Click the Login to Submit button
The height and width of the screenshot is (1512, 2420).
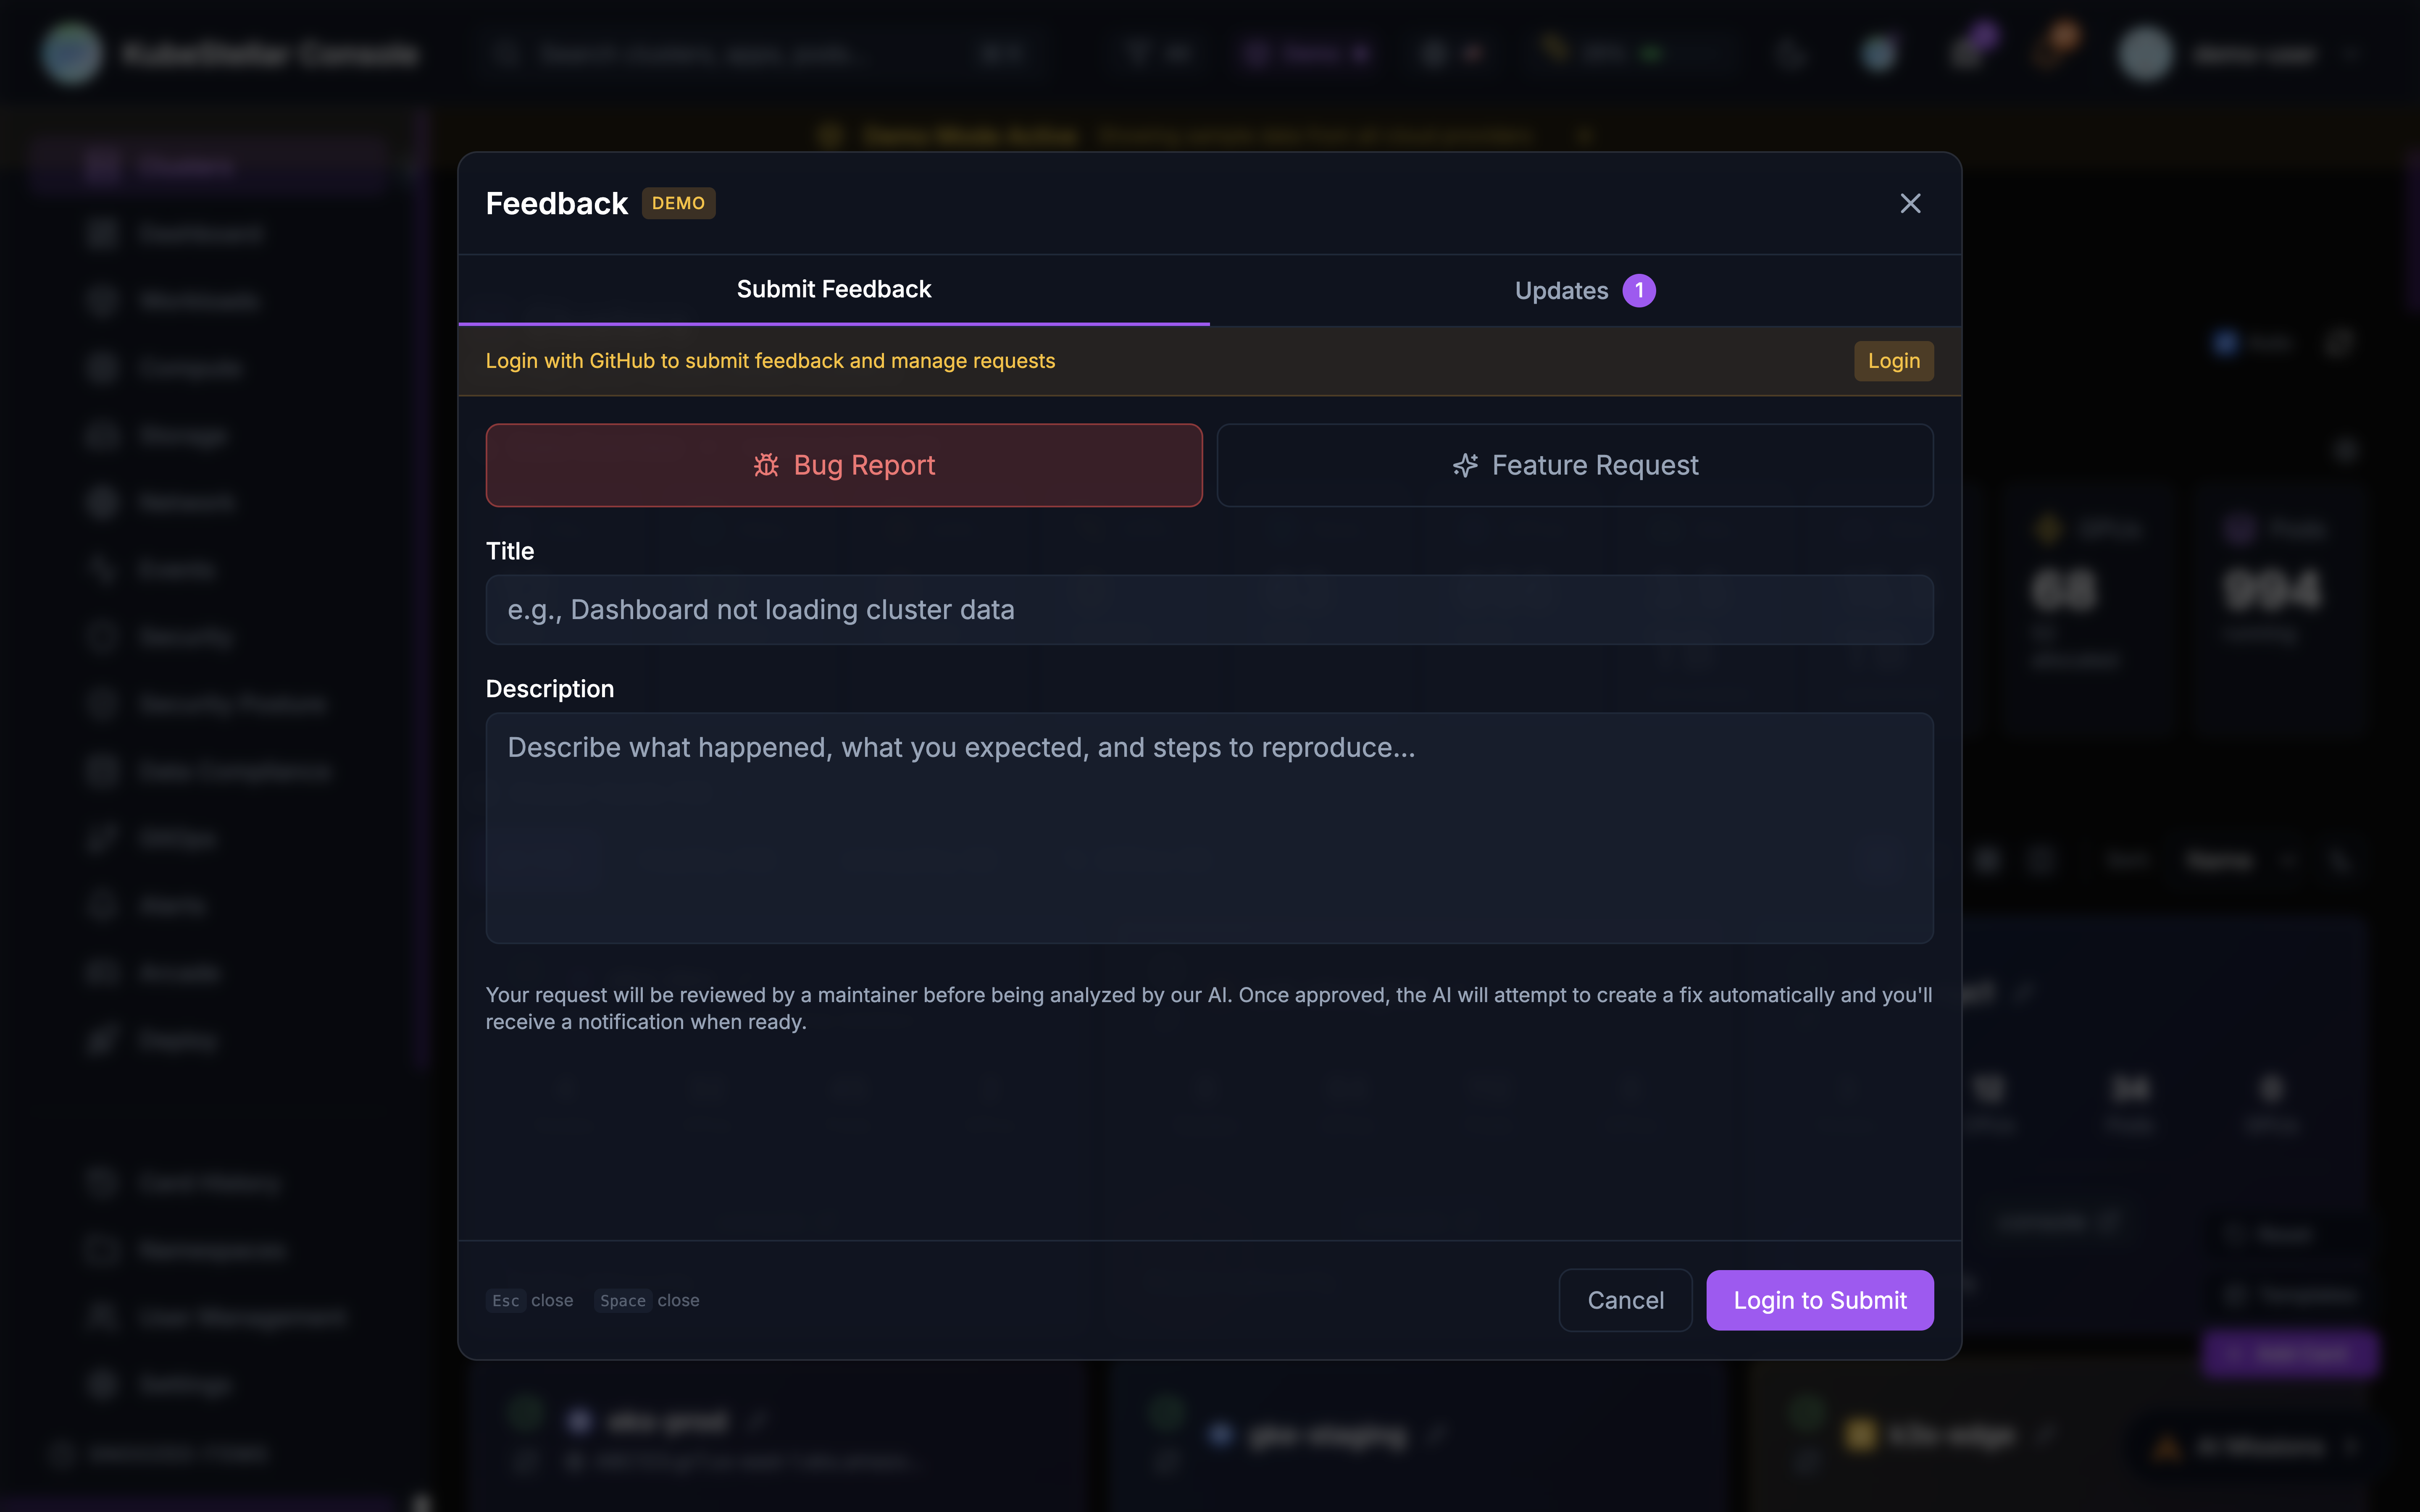1819,1300
